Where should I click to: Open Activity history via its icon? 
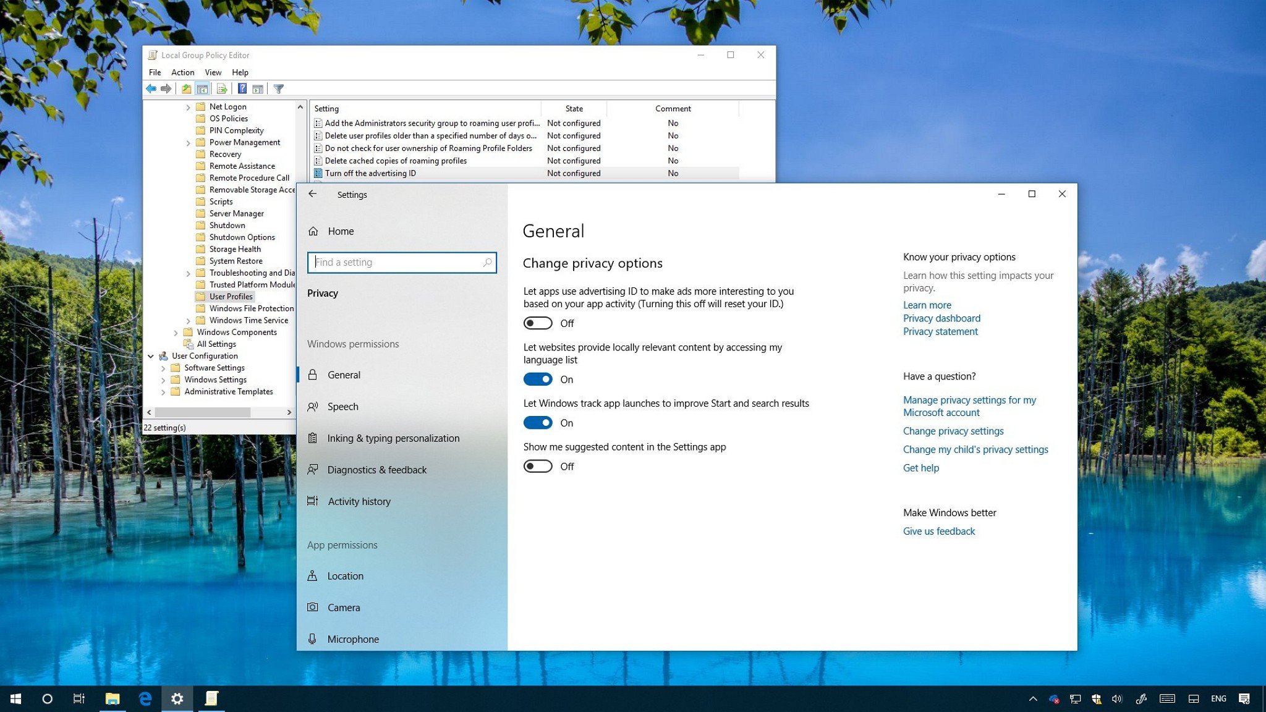(x=313, y=501)
